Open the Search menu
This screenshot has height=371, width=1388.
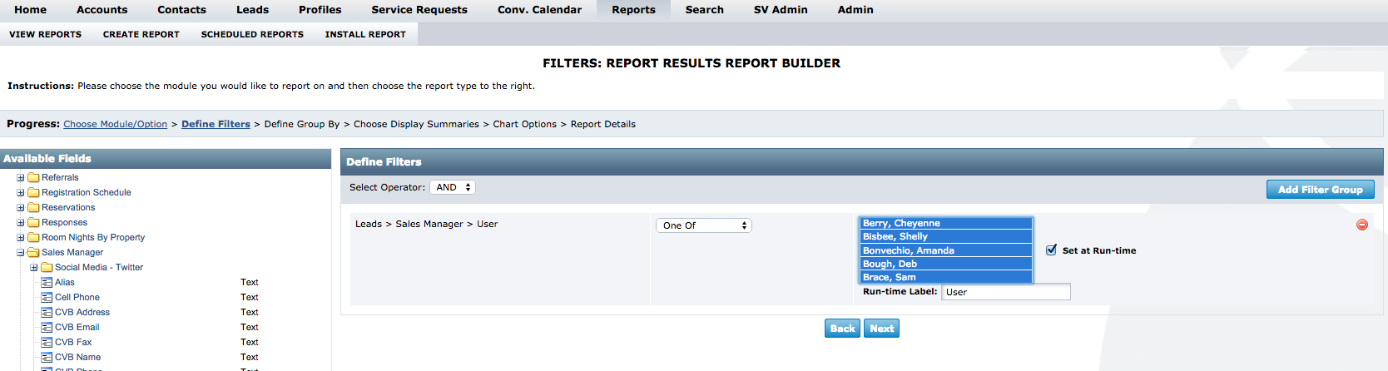[x=705, y=10]
